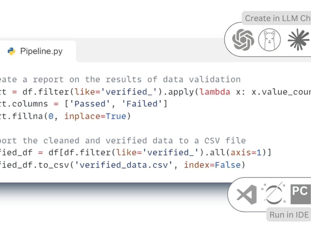Click the "Run in IDE" label
Screen dimensions: 311x233
[289, 215]
